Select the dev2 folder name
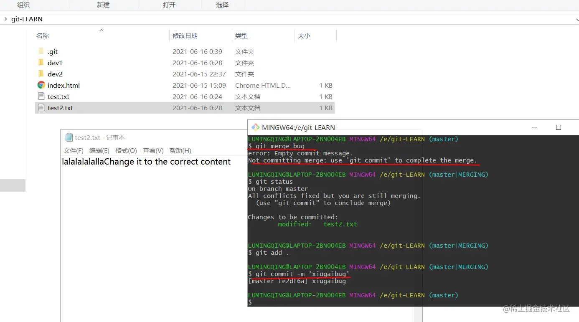Viewport: 579px width, 322px height. 55,74
